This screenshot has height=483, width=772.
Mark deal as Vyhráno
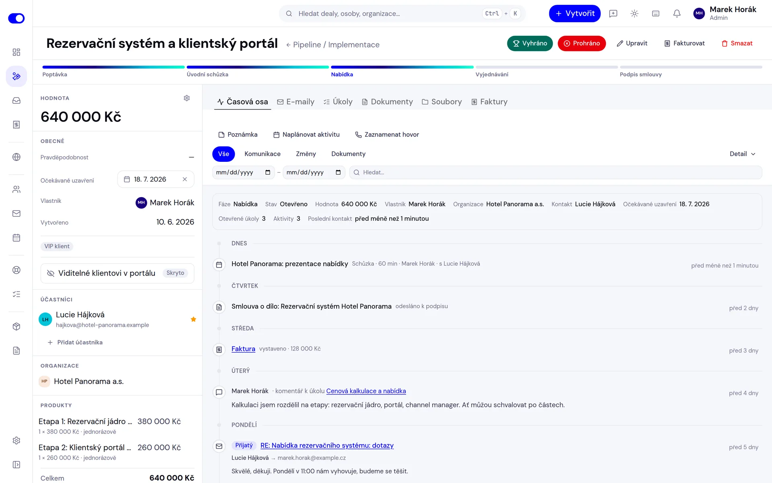click(530, 43)
